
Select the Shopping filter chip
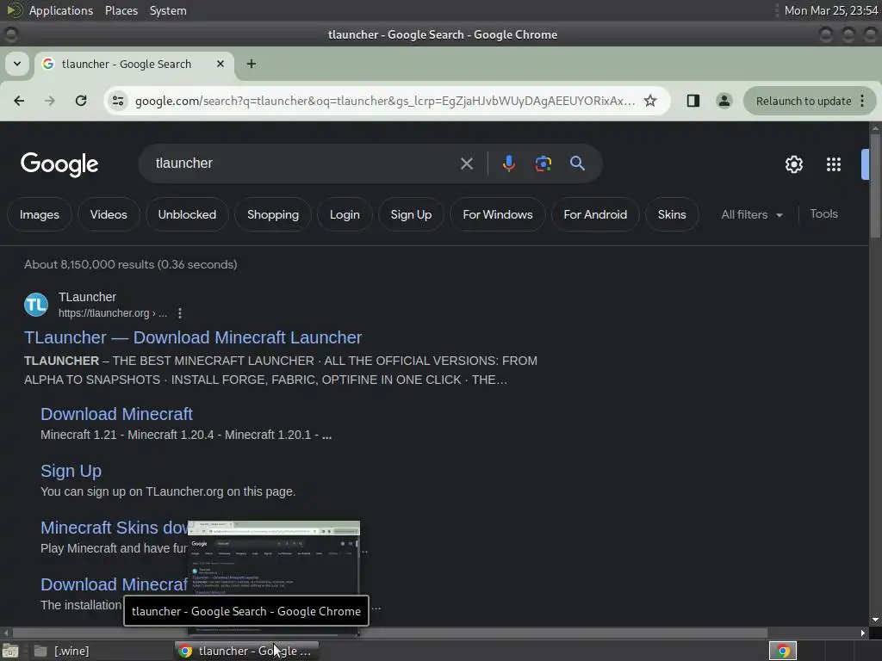click(273, 214)
